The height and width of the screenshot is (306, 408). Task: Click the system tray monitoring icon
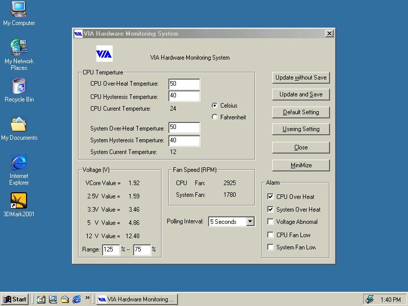coord(369,299)
